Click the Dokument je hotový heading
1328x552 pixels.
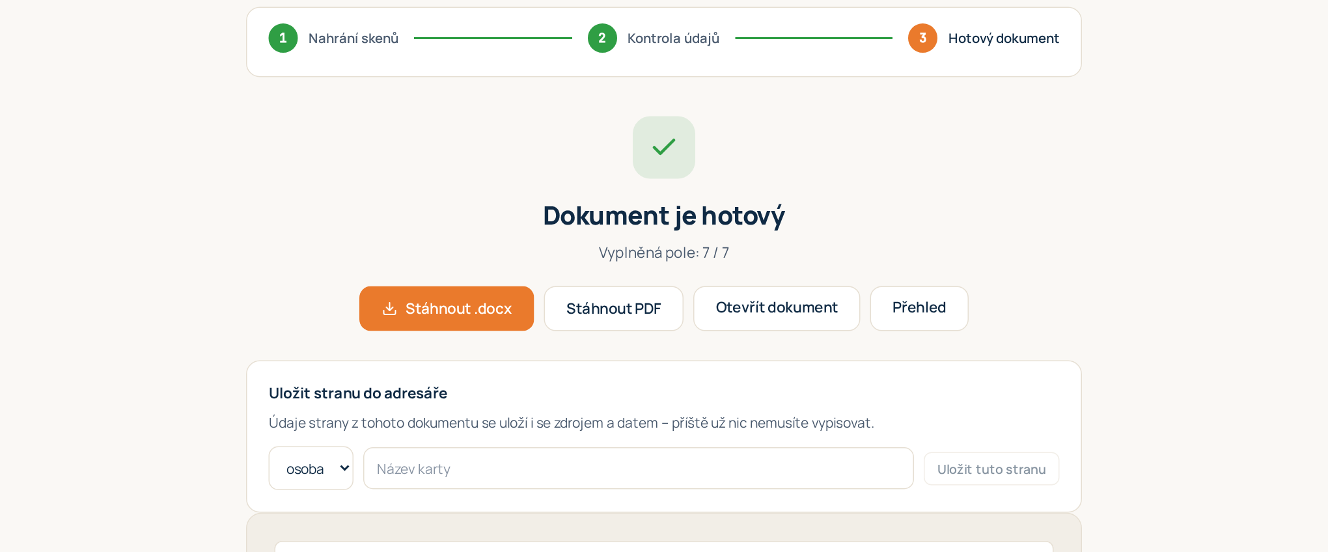pos(664,216)
